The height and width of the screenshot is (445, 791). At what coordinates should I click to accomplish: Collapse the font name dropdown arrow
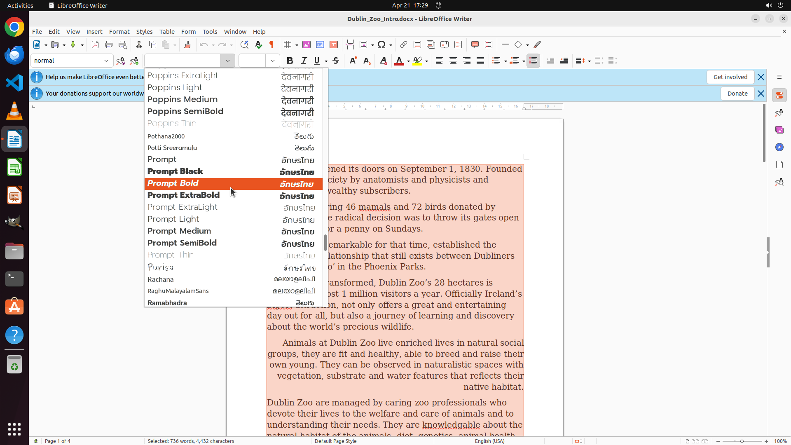click(x=228, y=61)
